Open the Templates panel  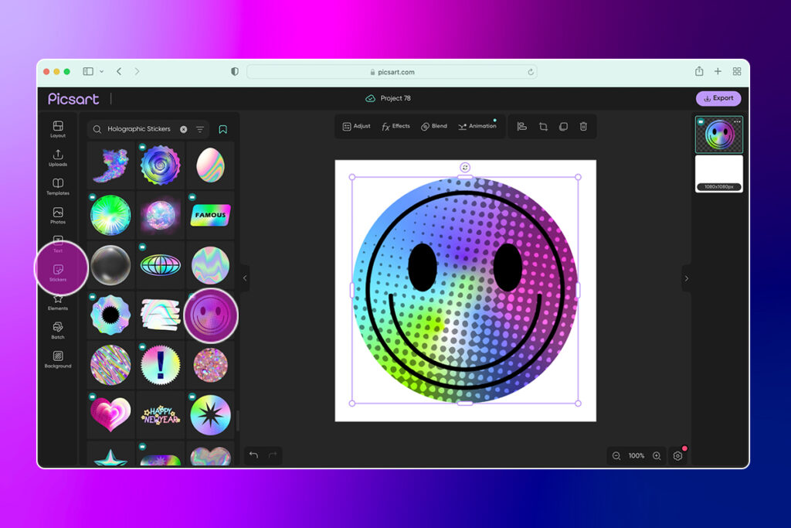(58, 187)
